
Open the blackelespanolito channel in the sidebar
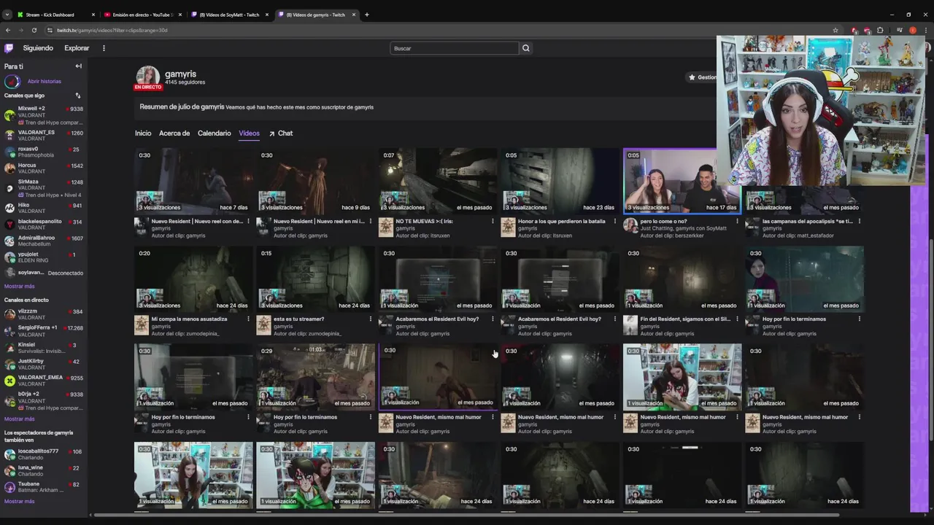[44, 225]
